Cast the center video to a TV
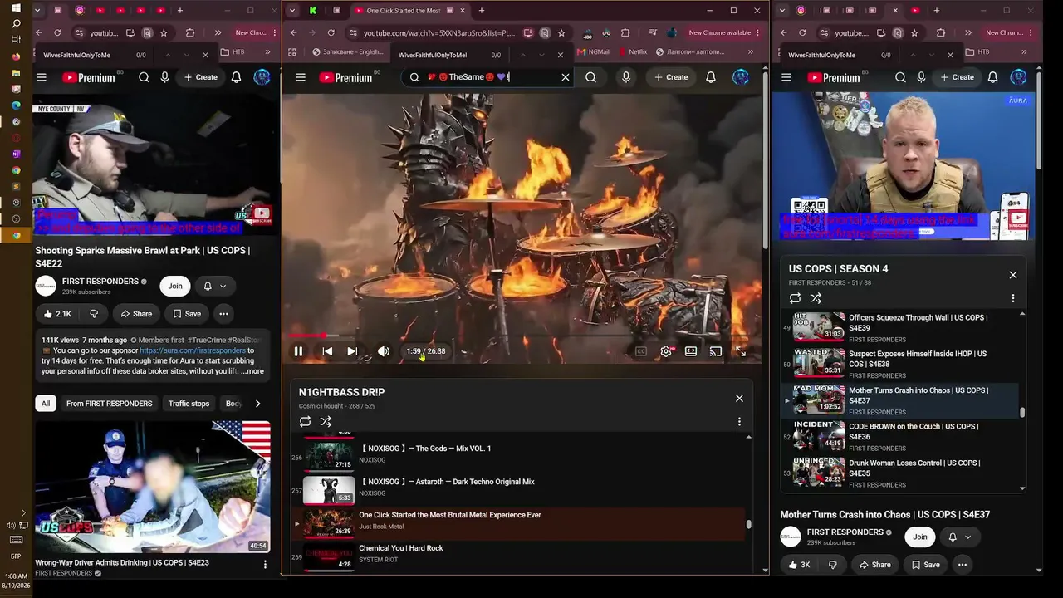1063x598 pixels. pyautogui.click(x=716, y=351)
